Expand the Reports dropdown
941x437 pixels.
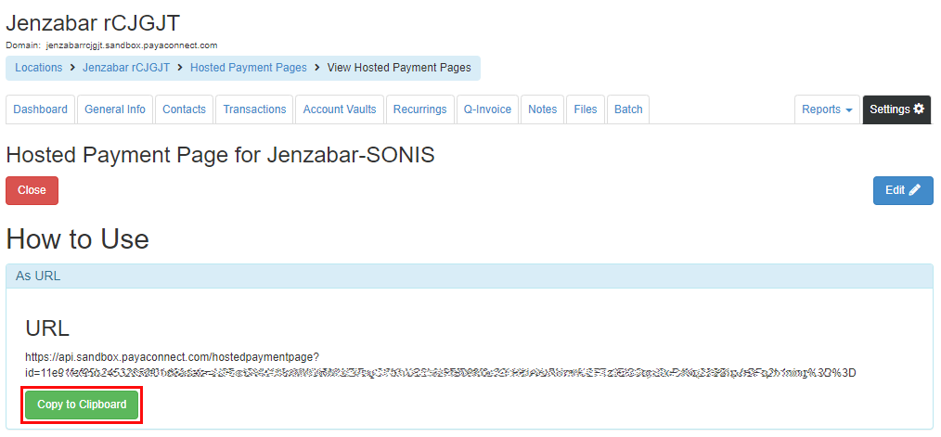[827, 109]
